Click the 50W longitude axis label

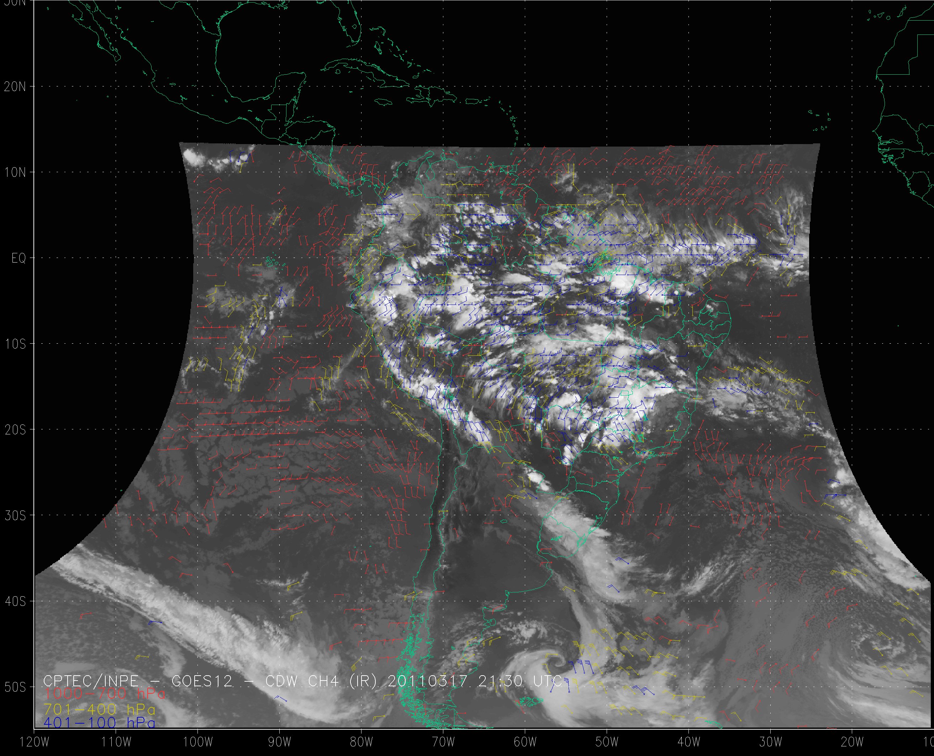pyautogui.click(x=607, y=742)
